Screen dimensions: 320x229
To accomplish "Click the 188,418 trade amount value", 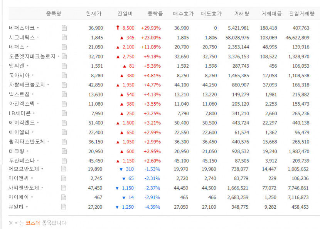I will [268, 28].
